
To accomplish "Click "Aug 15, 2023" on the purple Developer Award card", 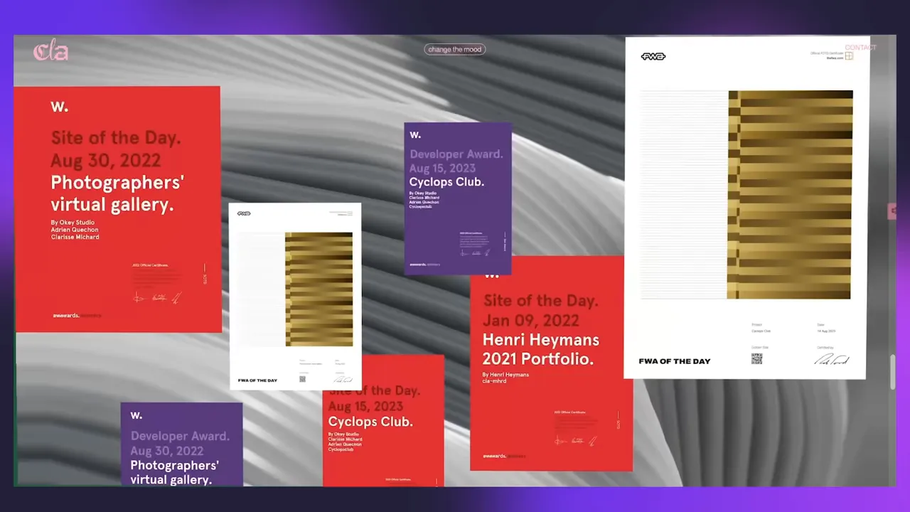I will 442,168.
